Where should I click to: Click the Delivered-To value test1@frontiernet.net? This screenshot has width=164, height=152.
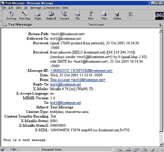66,39
